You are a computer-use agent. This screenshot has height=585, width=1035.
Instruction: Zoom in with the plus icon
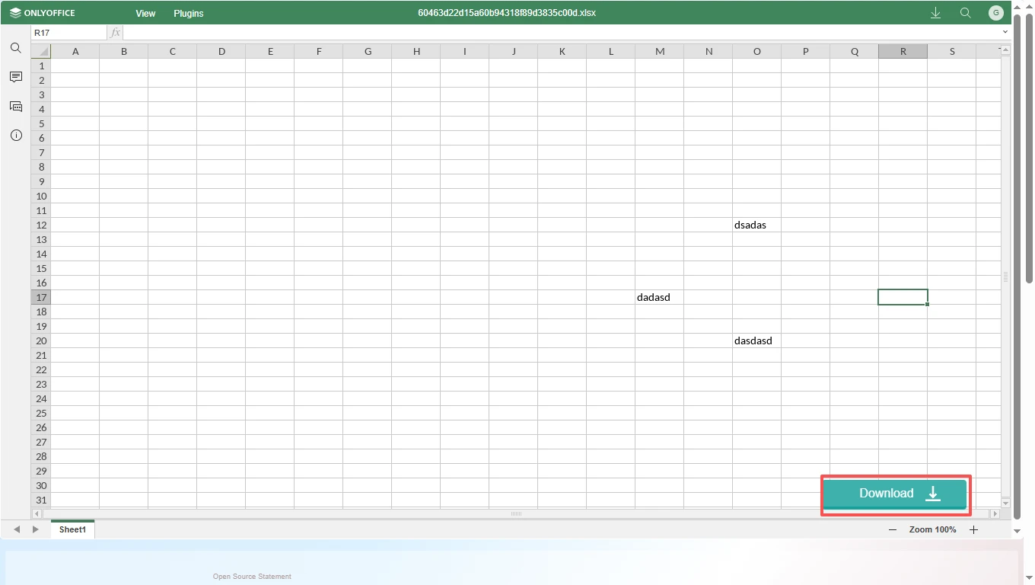click(973, 529)
